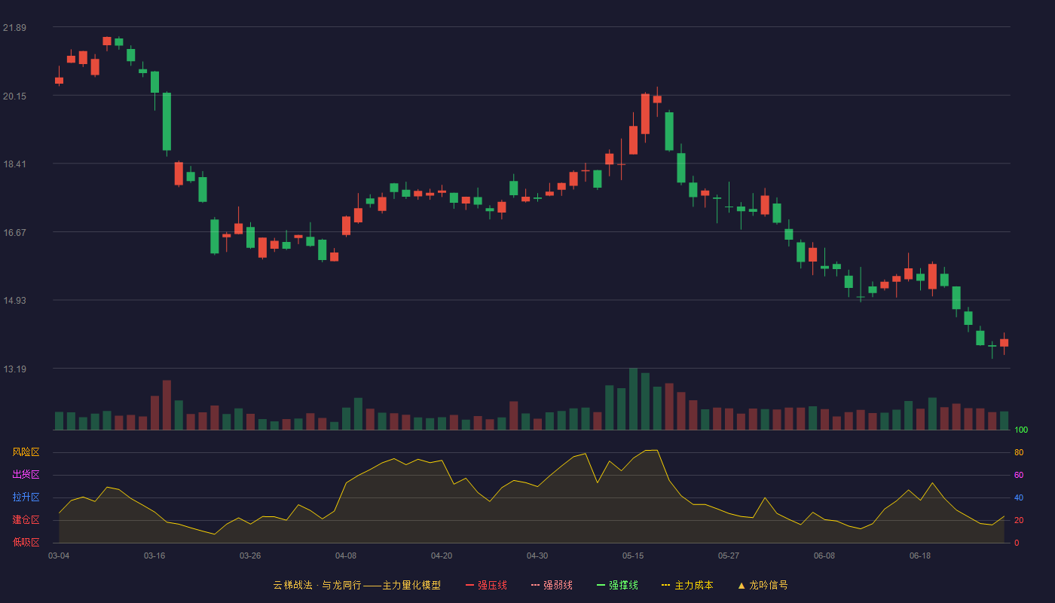The width and height of the screenshot is (1055, 603).
Task: Click the 04-30 date label
Action: pyautogui.click(x=537, y=556)
